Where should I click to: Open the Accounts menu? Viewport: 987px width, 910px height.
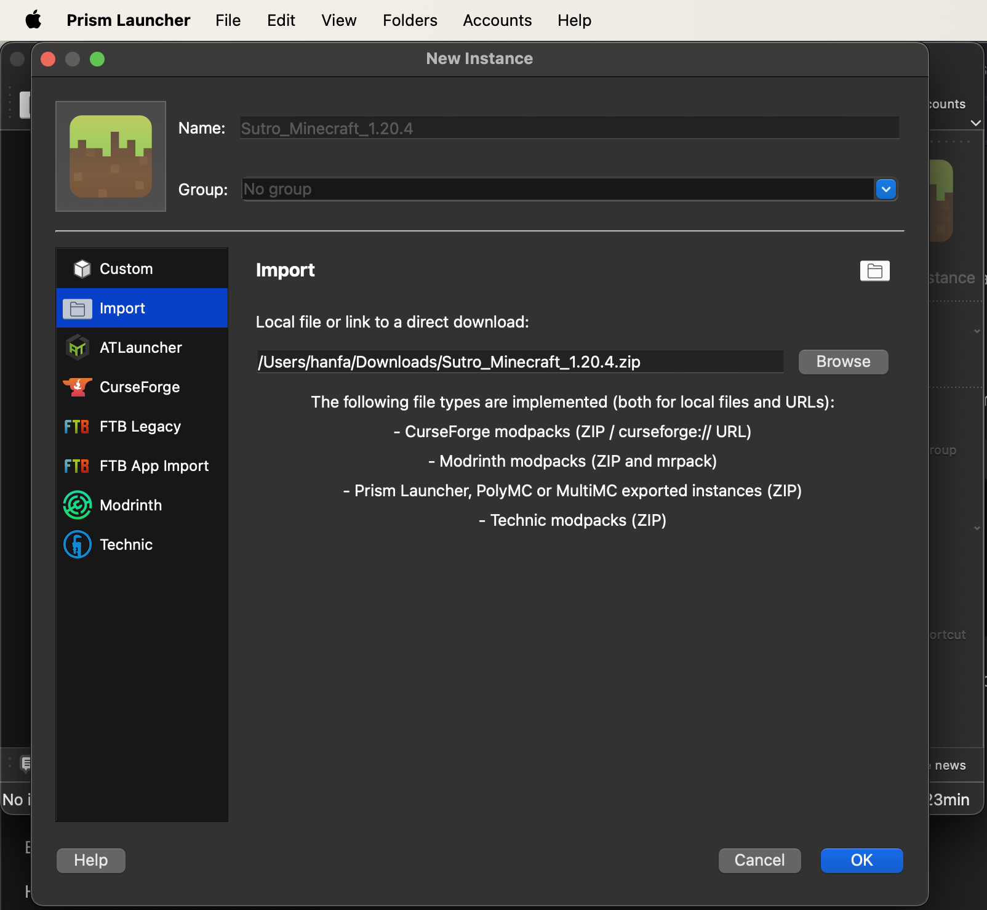(x=497, y=20)
